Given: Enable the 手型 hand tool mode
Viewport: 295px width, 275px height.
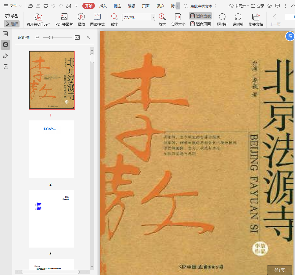Looking at the screenshot, I should point(12,16).
